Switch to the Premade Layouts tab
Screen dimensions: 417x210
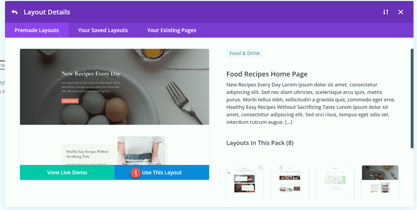[36, 30]
